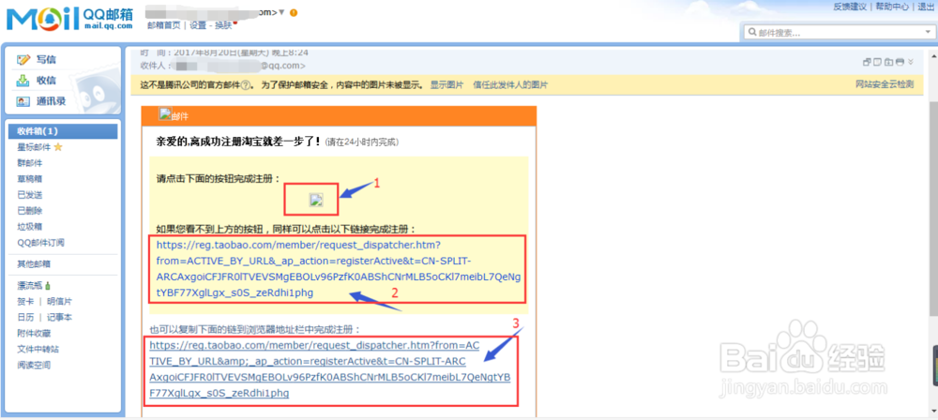Image resolution: width=938 pixels, height=420 pixels.
Task: Open the search options dropdown arrow
Action: (927, 32)
